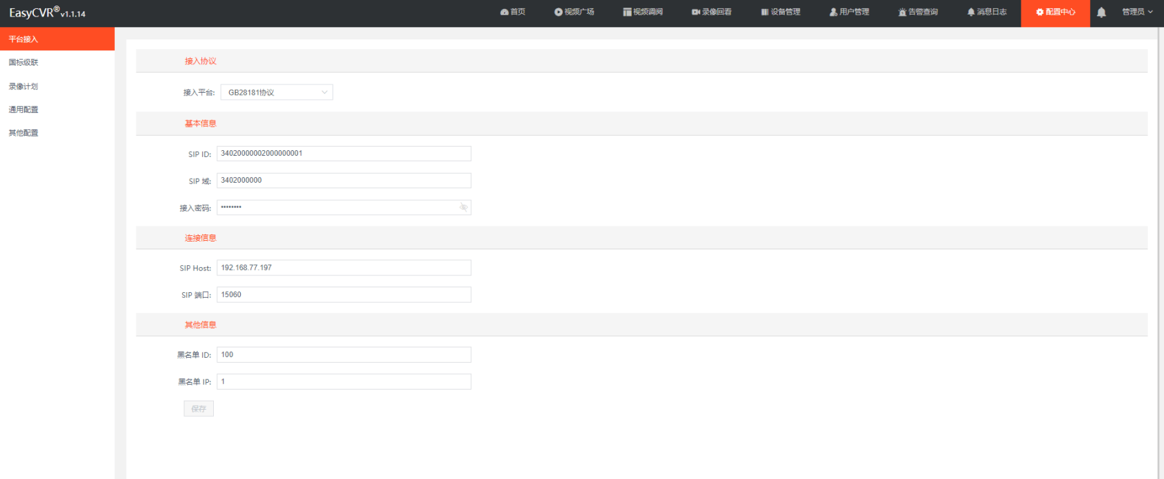Open the 管理员 account dropdown

1137,12
